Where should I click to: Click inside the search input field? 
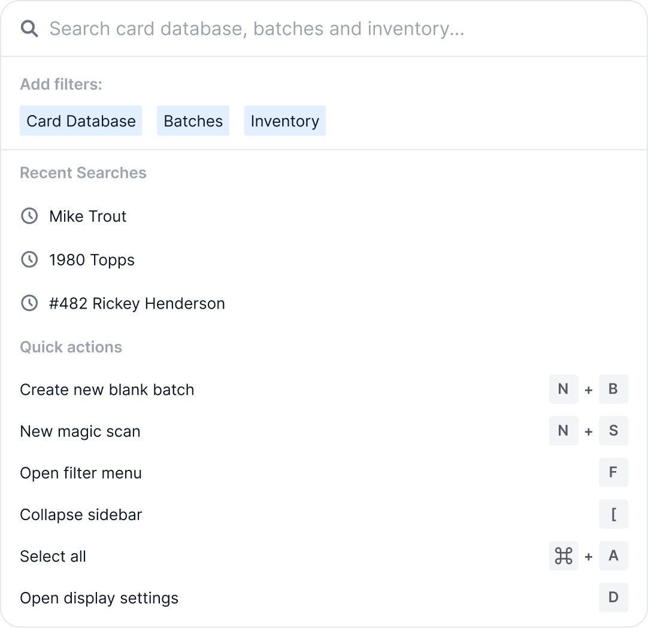pyautogui.click(x=258, y=28)
